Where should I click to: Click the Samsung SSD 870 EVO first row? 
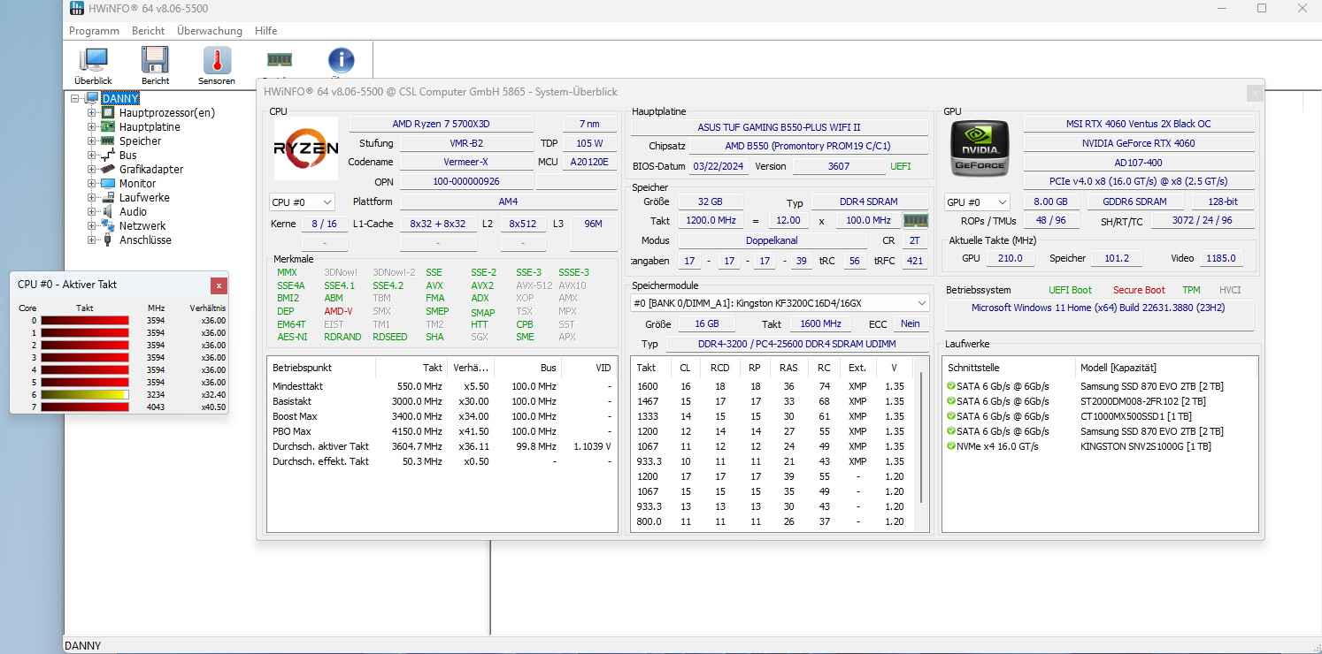tap(1099, 386)
